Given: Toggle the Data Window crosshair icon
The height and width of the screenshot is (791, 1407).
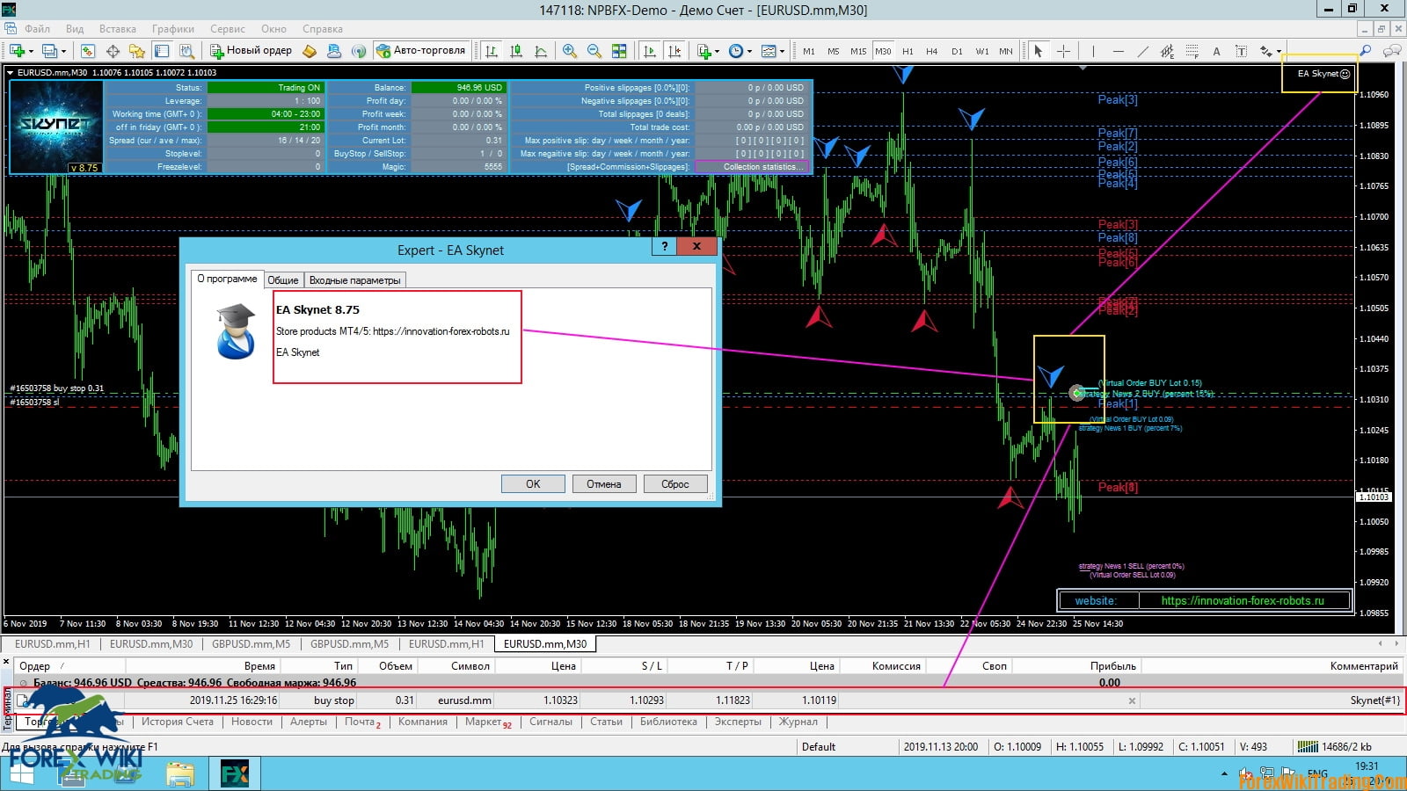Looking at the screenshot, I should [x=113, y=51].
